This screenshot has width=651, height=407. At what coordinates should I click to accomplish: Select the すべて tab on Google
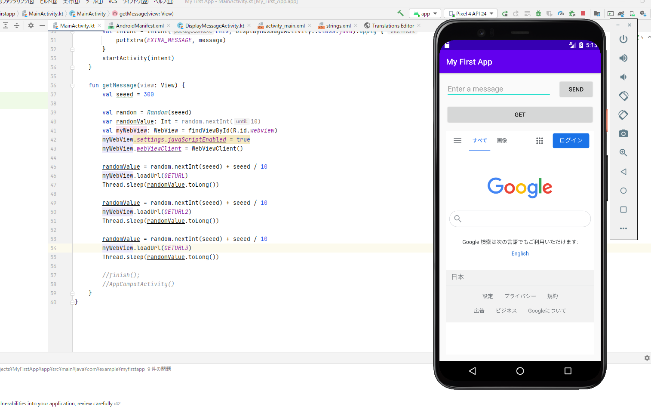point(479,140)
